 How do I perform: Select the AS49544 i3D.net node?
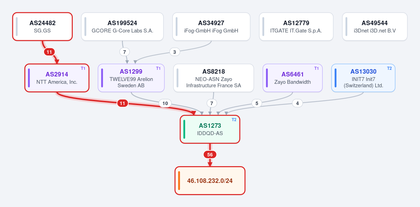coord(374,27)
